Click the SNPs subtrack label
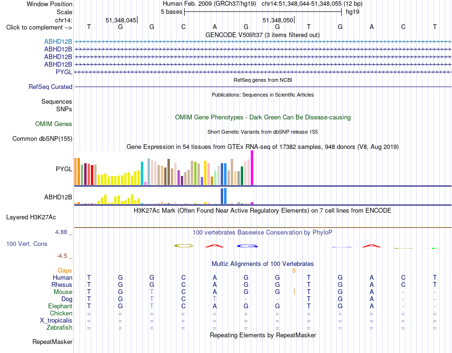Image resolution: width=452 pixels, height=353 pixels. 64,109
